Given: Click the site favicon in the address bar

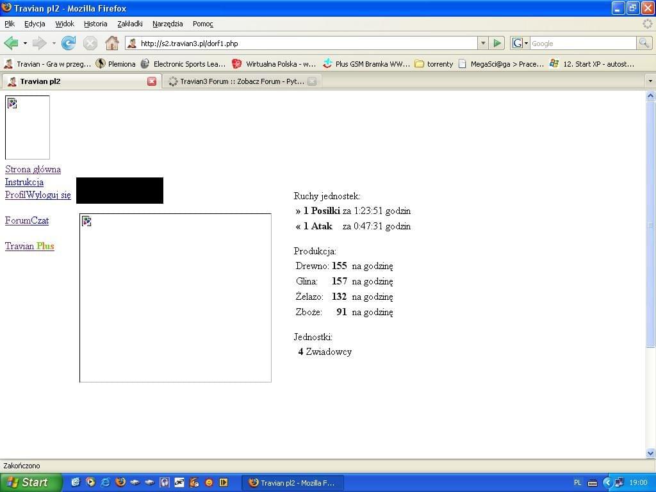Looking at the screenshot, I should [x=132, y=43].
